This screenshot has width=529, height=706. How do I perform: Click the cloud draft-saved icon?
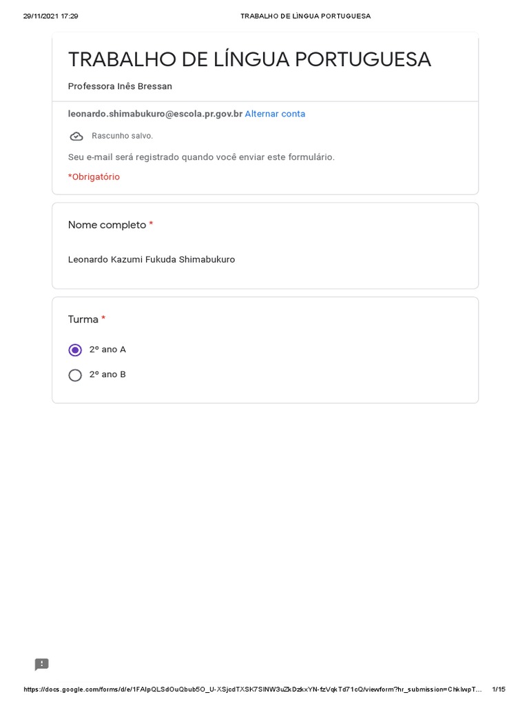point(76,137)
